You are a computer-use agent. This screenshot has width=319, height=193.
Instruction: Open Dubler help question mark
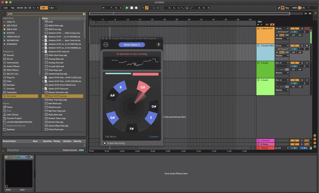(159, 45)
